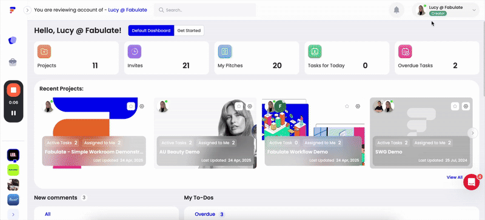
Task: Click green F avatar on Workflow Demo
Action: (x=280, y=106)
